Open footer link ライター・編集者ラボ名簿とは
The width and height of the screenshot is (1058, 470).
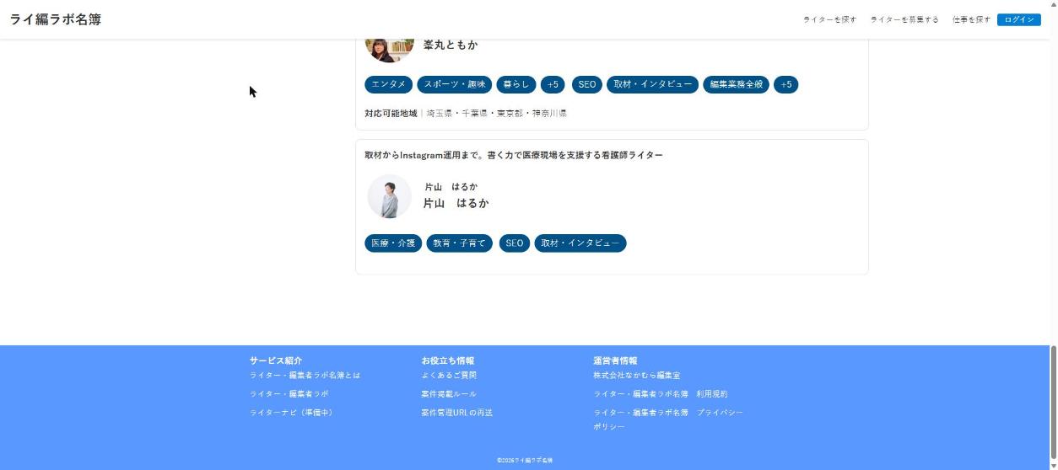305,376
